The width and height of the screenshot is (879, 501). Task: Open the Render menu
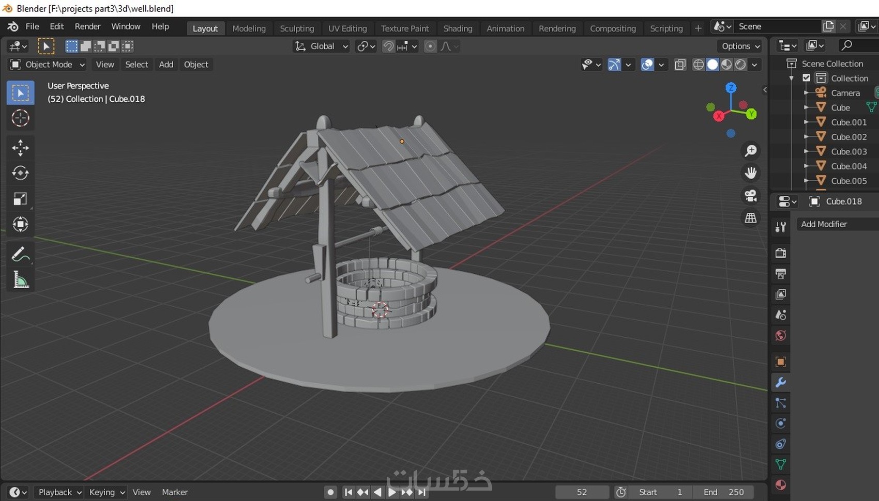click(x=87, y=26)
